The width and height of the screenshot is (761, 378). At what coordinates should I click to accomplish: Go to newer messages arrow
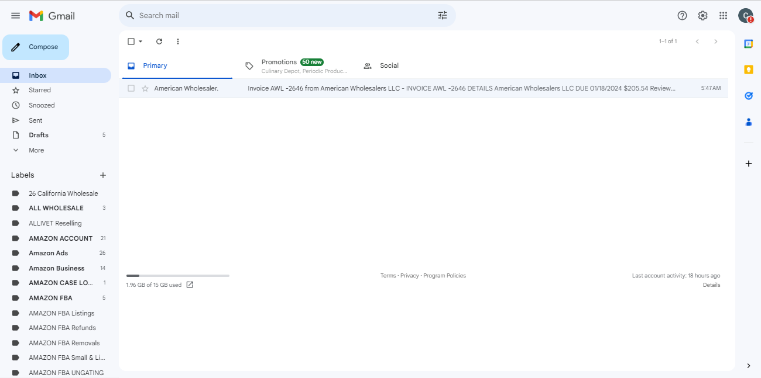click(x=697, y=41)
